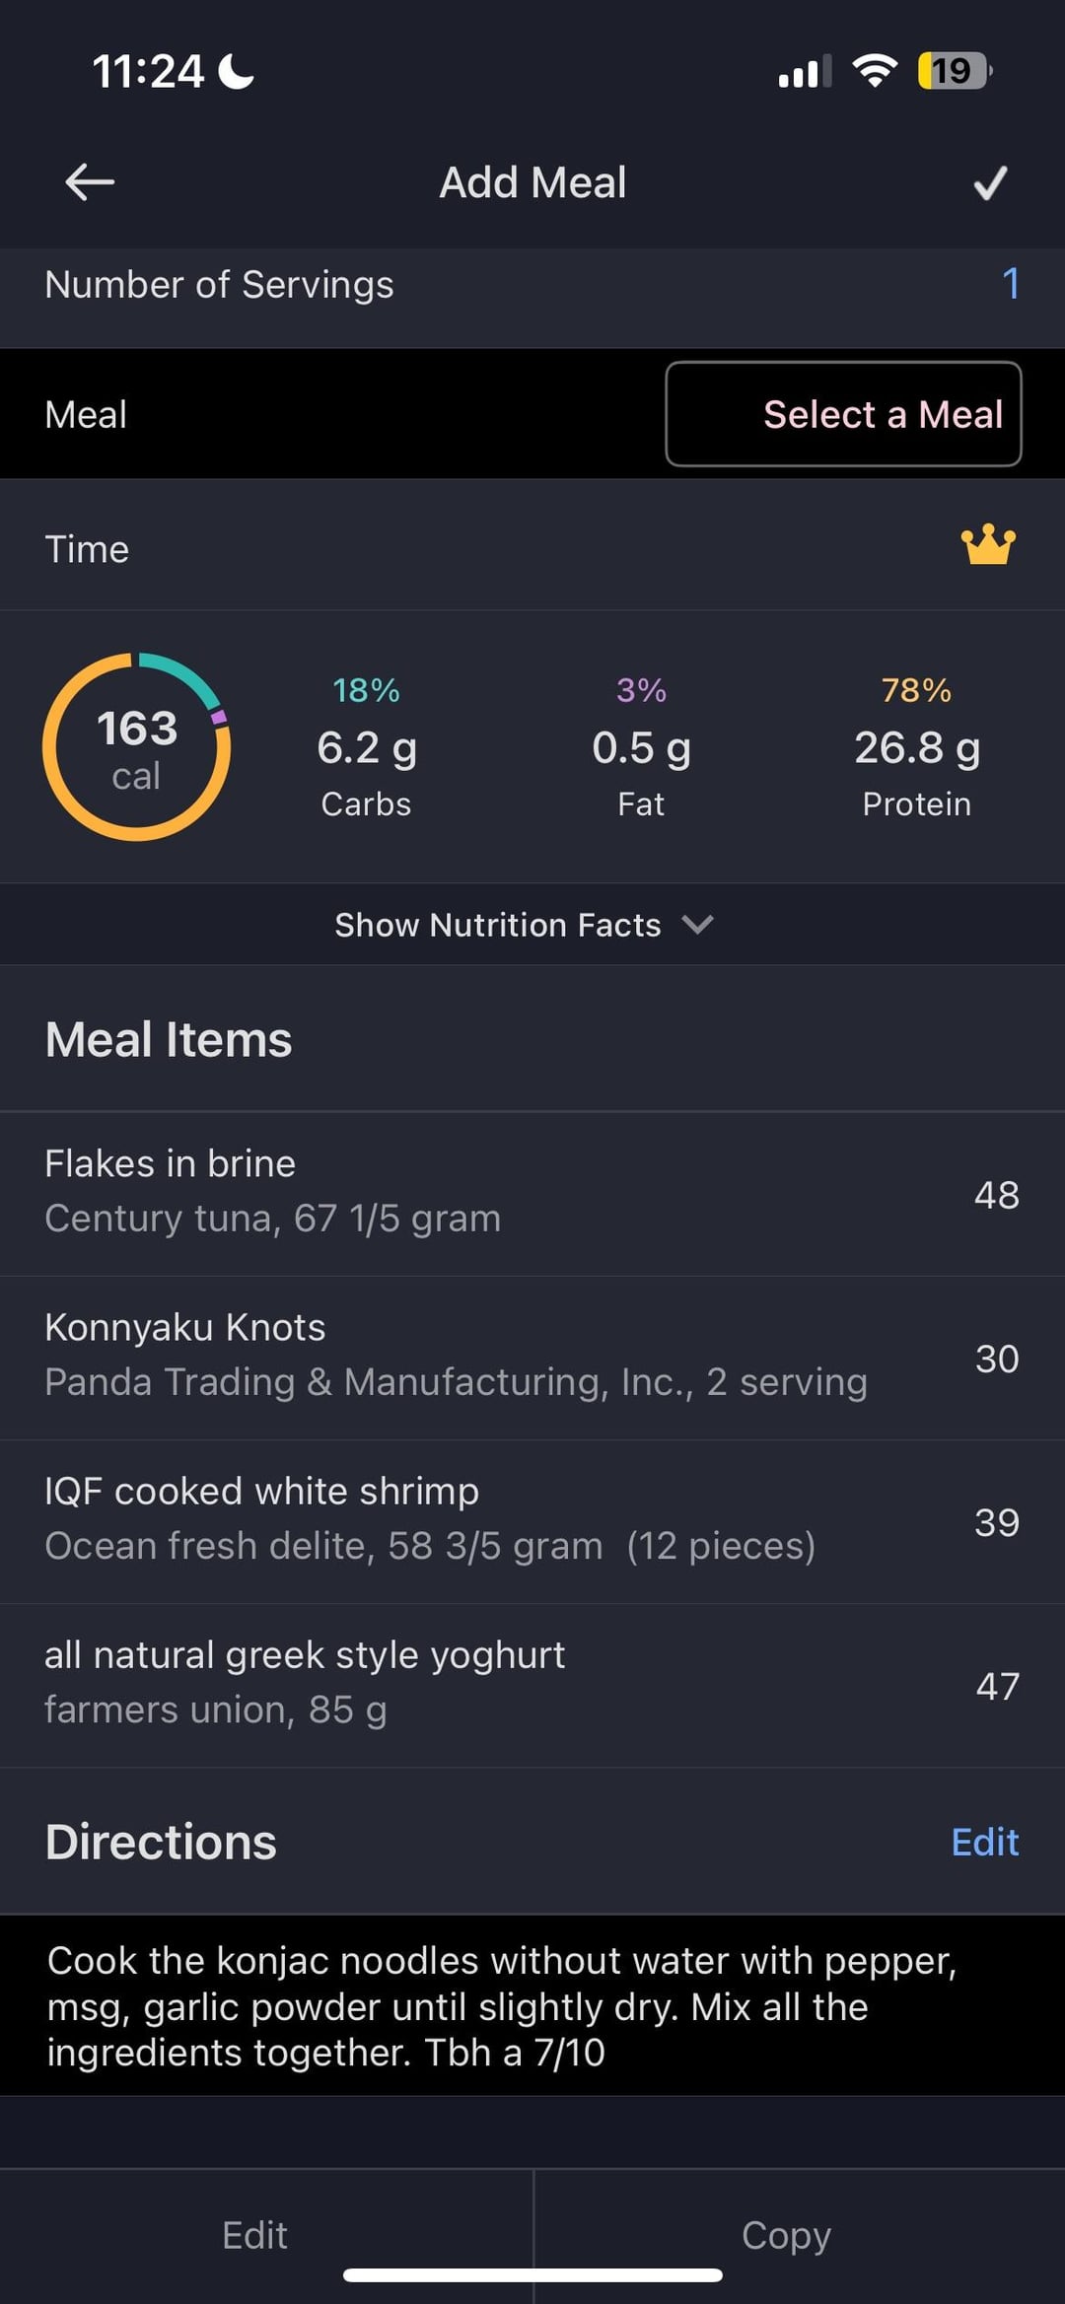Tap the Wi-Fi status icon
The image size is (1065, 2304).
tap(875, 71)
